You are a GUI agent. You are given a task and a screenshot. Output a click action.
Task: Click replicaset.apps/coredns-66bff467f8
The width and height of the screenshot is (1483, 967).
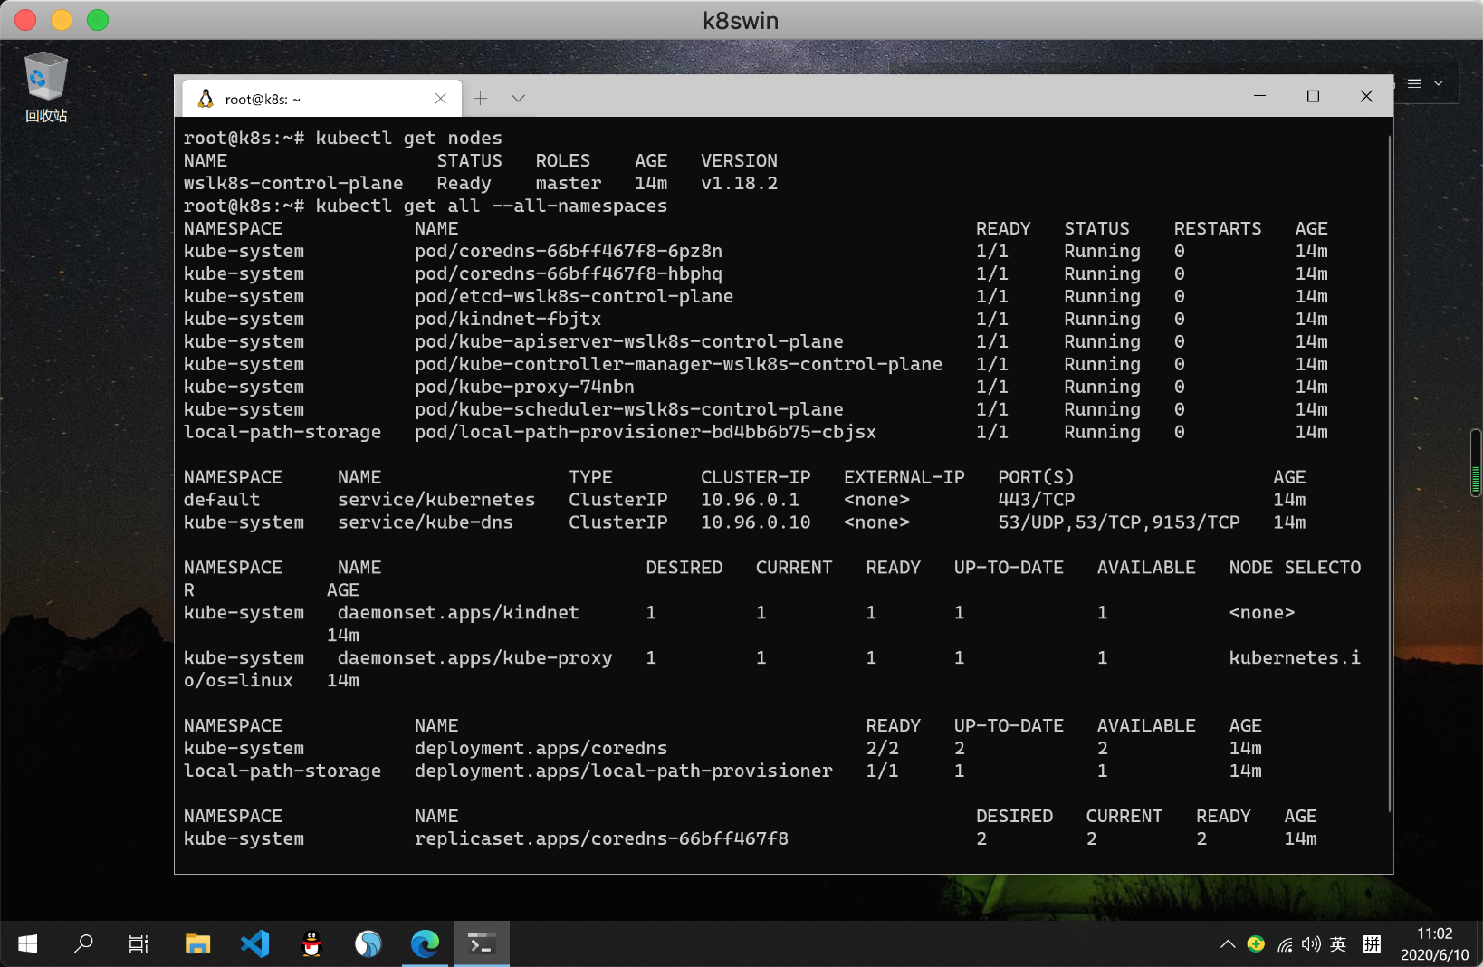601,839
